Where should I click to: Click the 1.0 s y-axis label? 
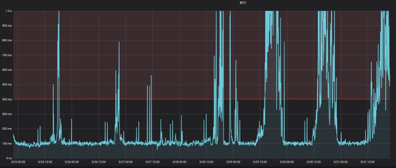[9, 11]
